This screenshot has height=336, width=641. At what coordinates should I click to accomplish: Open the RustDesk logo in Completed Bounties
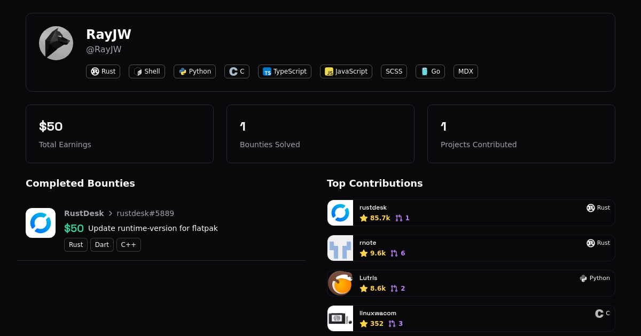click(41, 223)
